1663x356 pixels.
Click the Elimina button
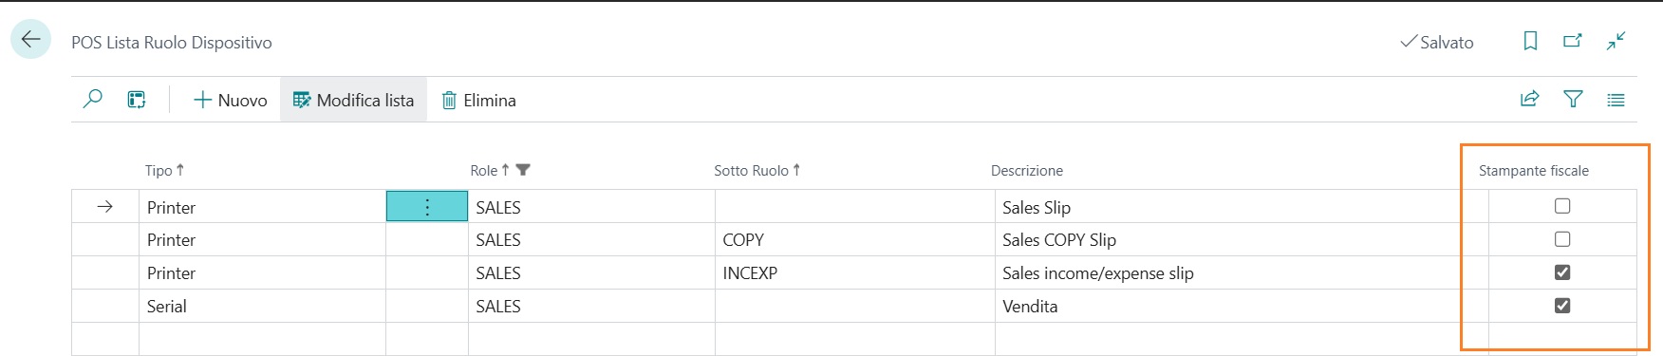[478, 100]
